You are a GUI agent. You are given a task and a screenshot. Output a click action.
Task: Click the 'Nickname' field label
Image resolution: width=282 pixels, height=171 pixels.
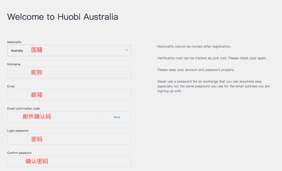[x=14, y=64]
